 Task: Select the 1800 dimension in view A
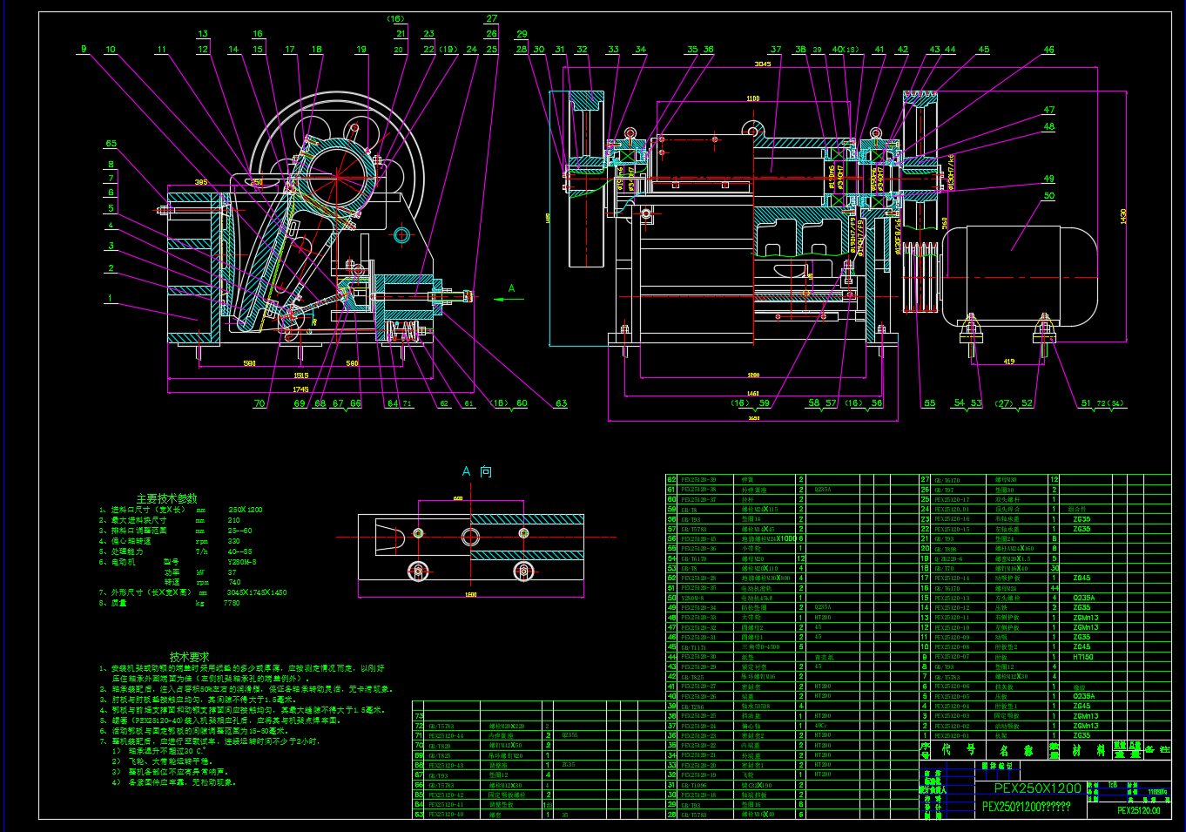[x=470, y=595]
